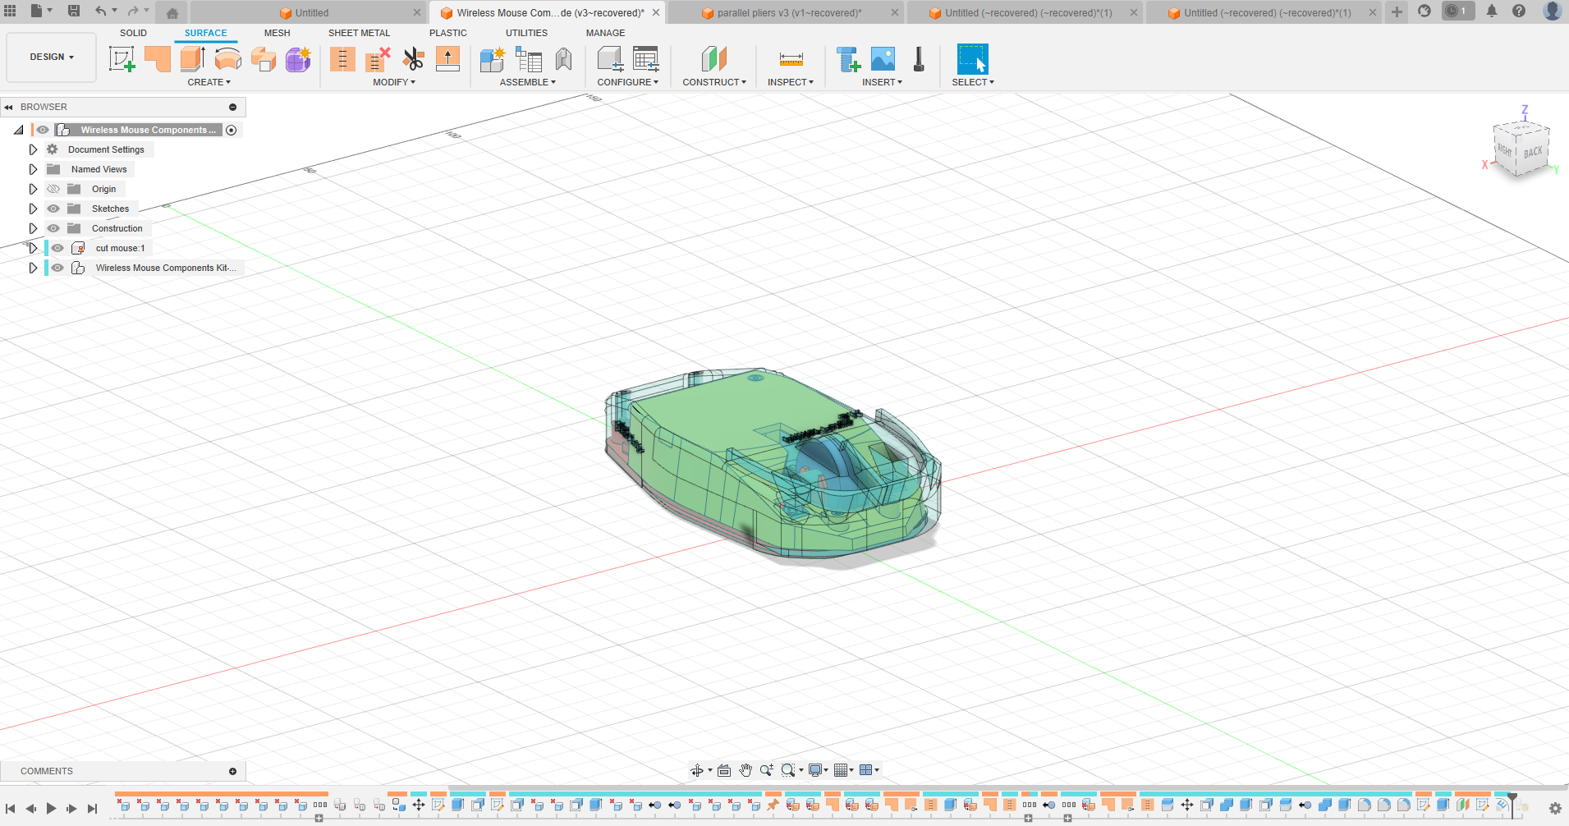Screen dimensions: 1569x826
Task: Open the ASSEMBLE dropdown menu
Action: pyautogui.click(x=528, y=82)
